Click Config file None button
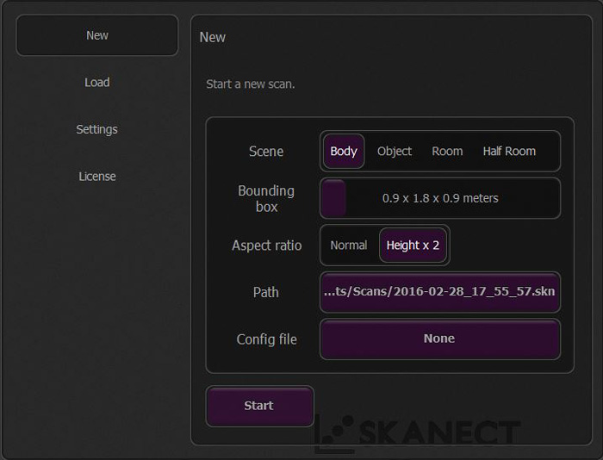This screenshot has height=460, width=603. coord(440,339)
